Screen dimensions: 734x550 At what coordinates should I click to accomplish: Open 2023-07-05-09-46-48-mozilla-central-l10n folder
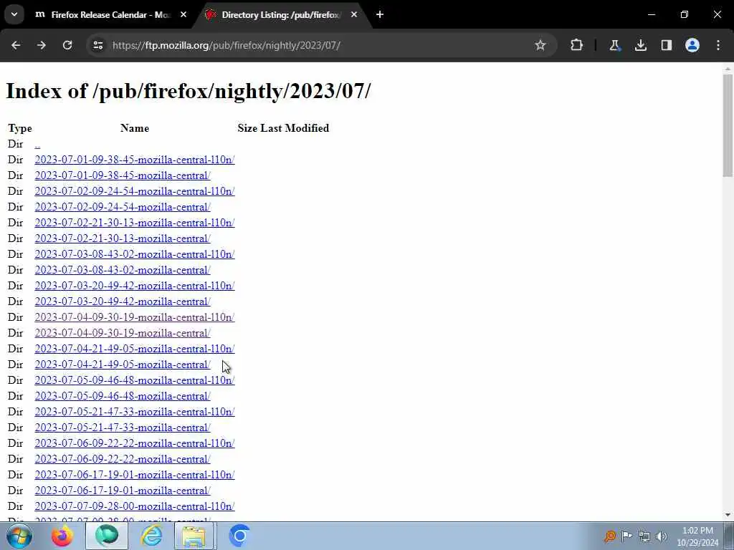[135, 380]
